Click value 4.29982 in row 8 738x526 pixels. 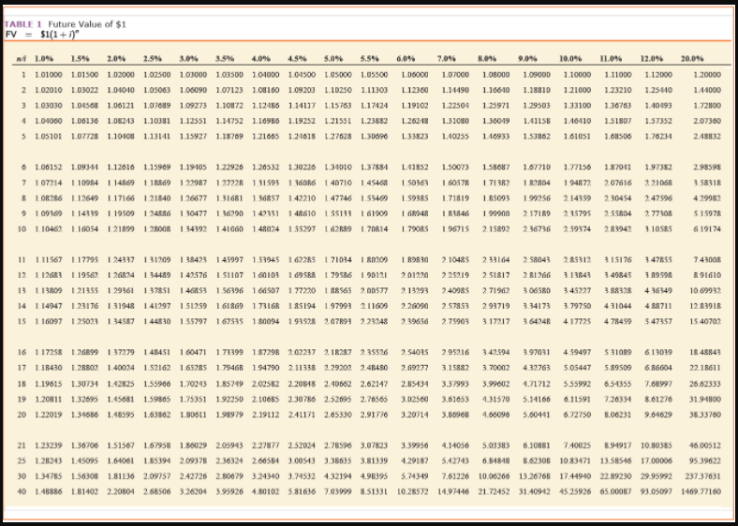[x=707, y=198]
